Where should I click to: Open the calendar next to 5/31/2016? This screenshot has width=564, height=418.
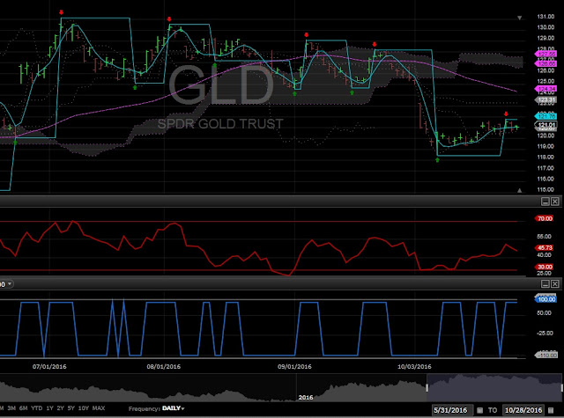(479, 410)
